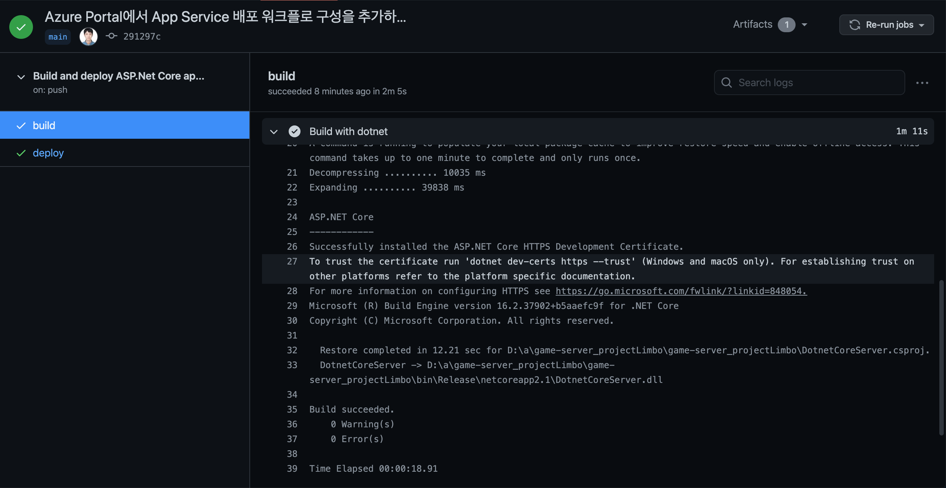Click the green check next to deploy job
Screen dimensions: 946x488
click(21, 153)
